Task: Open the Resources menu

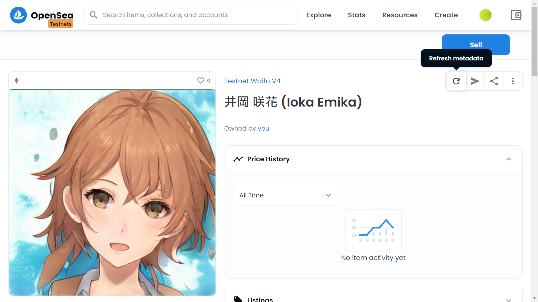Action: tap(400, 15)
